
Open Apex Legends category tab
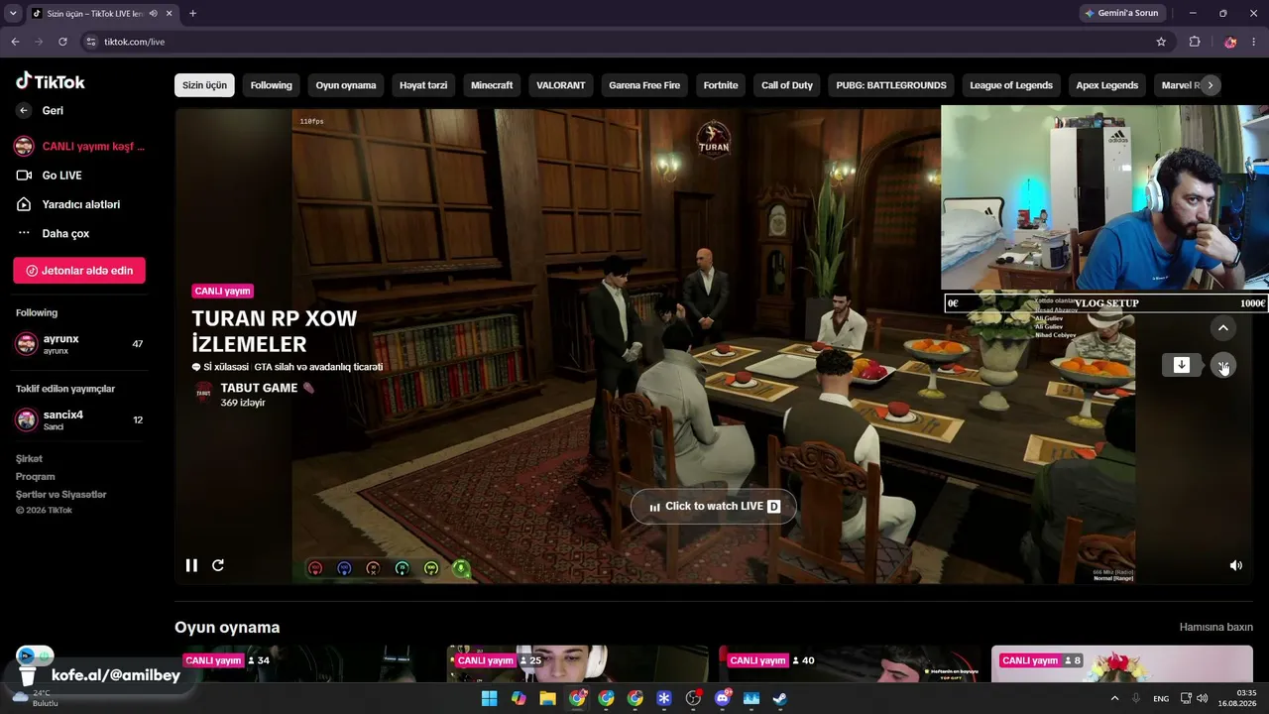point(1107,85)
